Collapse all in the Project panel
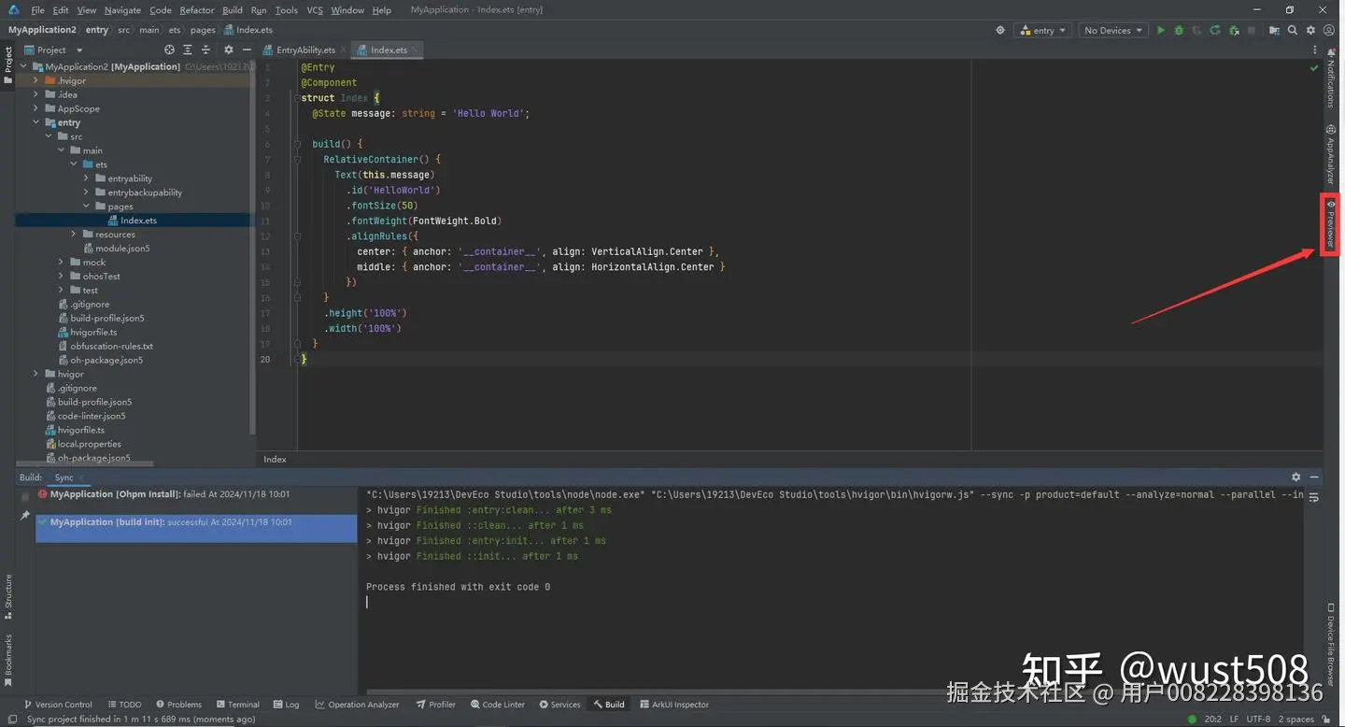The width and height of the screenshot is (1345, 727). [205, 50]
